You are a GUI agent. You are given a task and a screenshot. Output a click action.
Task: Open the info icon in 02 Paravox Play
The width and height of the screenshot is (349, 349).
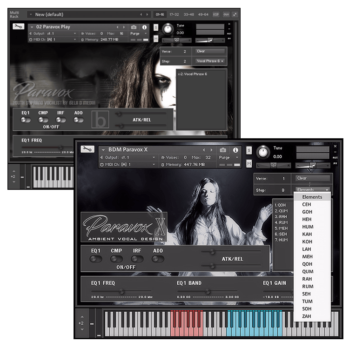(144, 27)
